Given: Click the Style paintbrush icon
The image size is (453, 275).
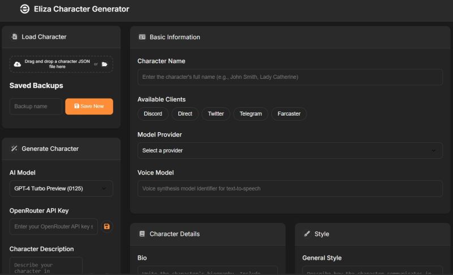Looking at the screenshot, I should [307, 234].
